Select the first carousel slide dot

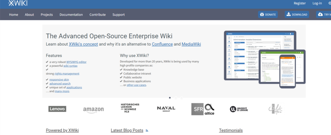tap(170, 97)
